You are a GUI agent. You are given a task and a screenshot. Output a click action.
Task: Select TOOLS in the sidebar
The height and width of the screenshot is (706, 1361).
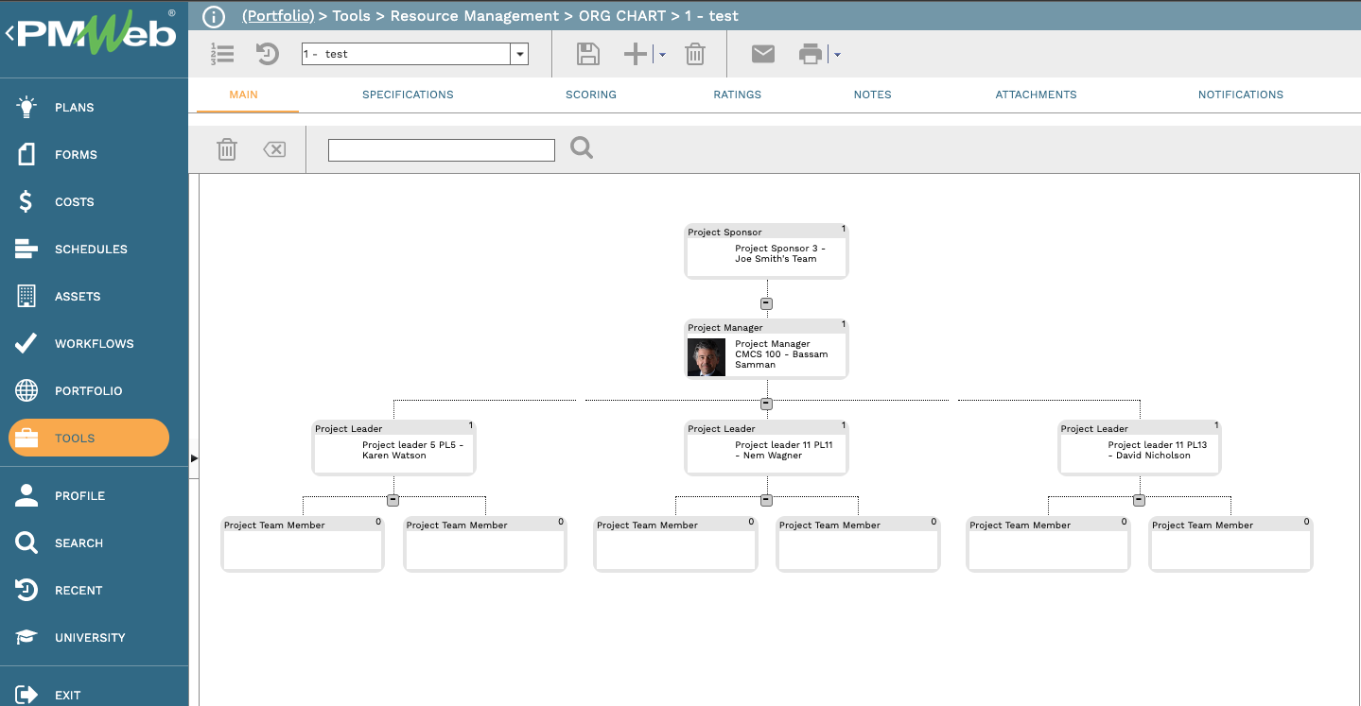click(x=89, y=438)
